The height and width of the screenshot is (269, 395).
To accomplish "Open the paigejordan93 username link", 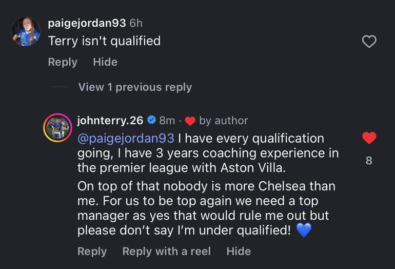I will pyautogui.click(x=86, y=23).
